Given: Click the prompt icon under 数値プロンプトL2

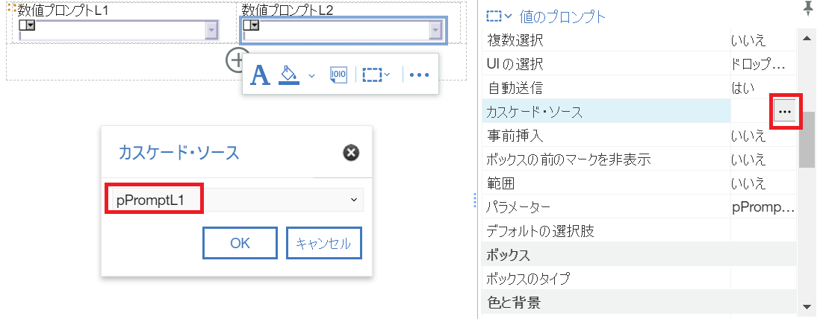Looking at the screenshot, I should point(252,25).
